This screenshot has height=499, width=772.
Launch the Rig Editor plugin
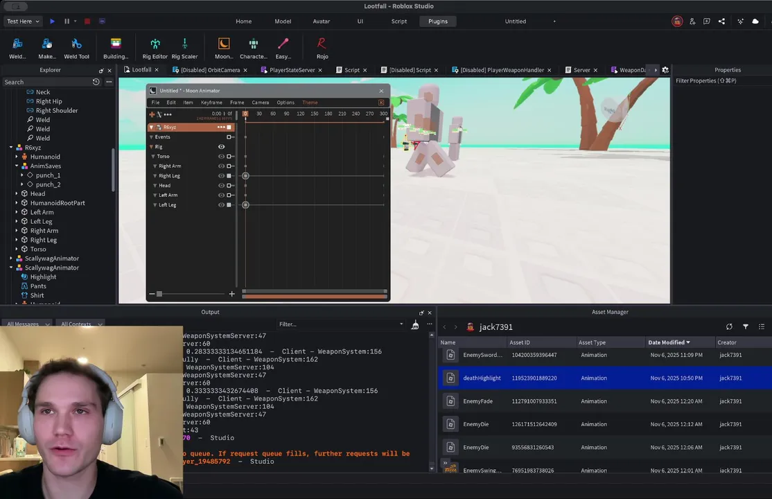click(x=155, y=49)
